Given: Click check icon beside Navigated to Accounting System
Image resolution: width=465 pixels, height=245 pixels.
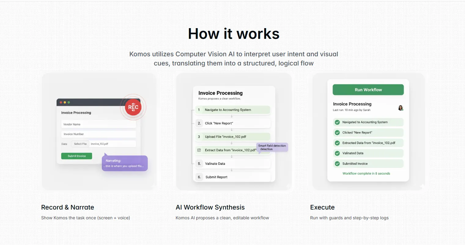Looking at the screenshot, I should coord(337,122).
